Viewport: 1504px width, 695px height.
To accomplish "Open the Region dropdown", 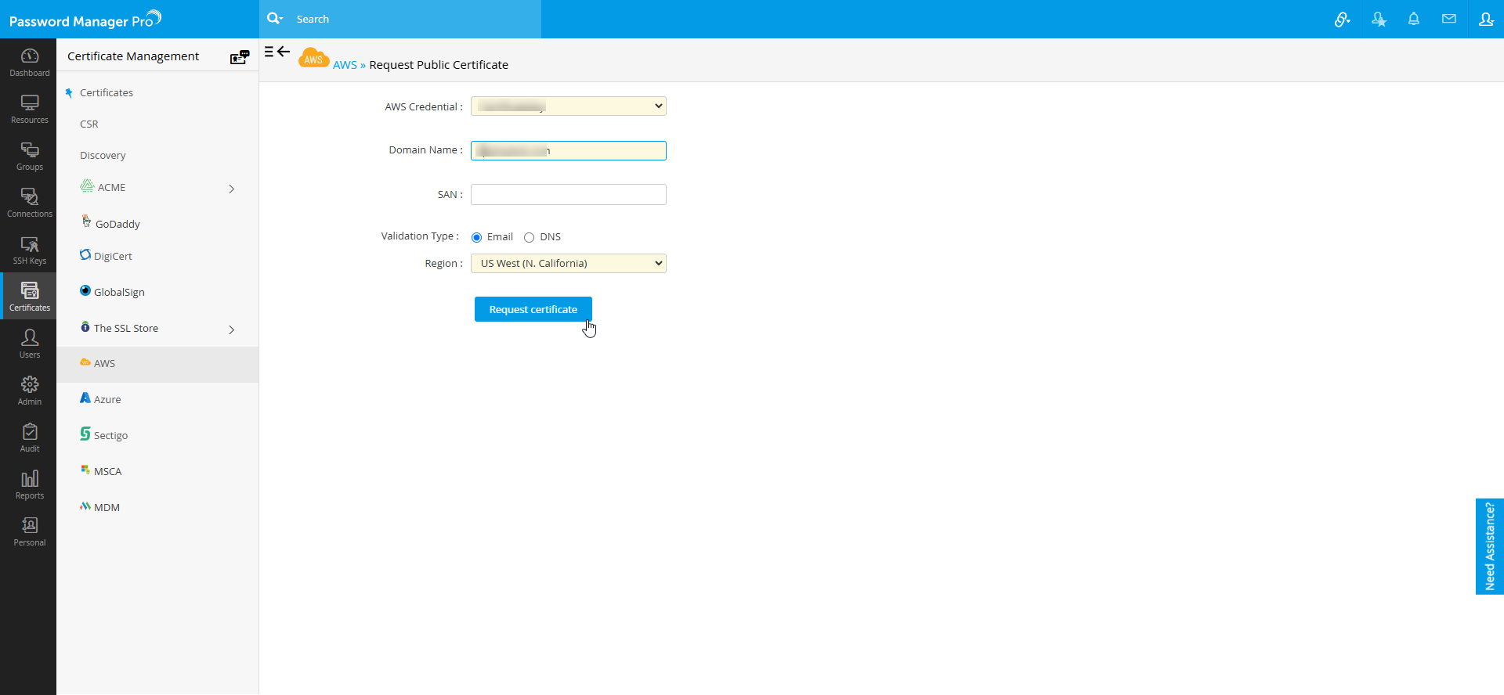I will [x=569, y=263].
